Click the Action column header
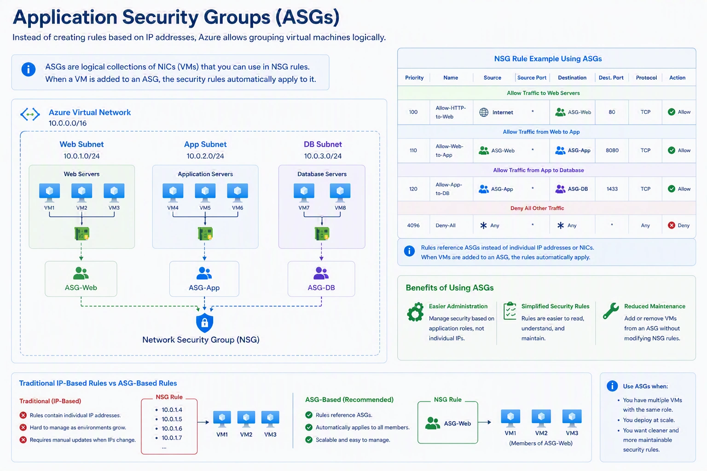The width and height of the screenshot is (707, 471). [x=677, y=78]
